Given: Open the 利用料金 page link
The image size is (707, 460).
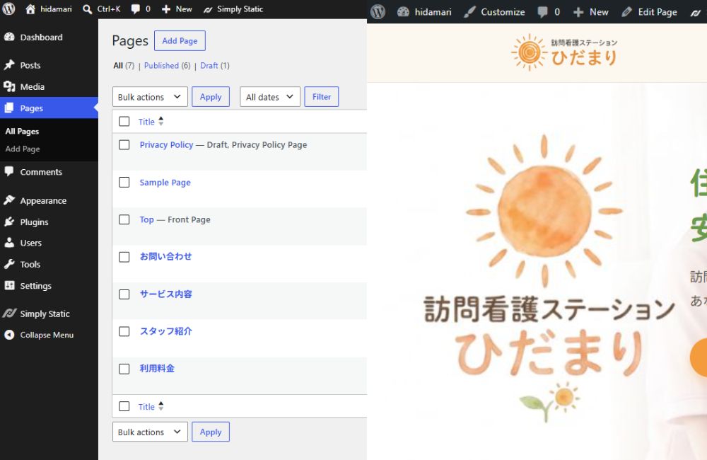Looking at the screenshot, I should click(x=157, y=369).
